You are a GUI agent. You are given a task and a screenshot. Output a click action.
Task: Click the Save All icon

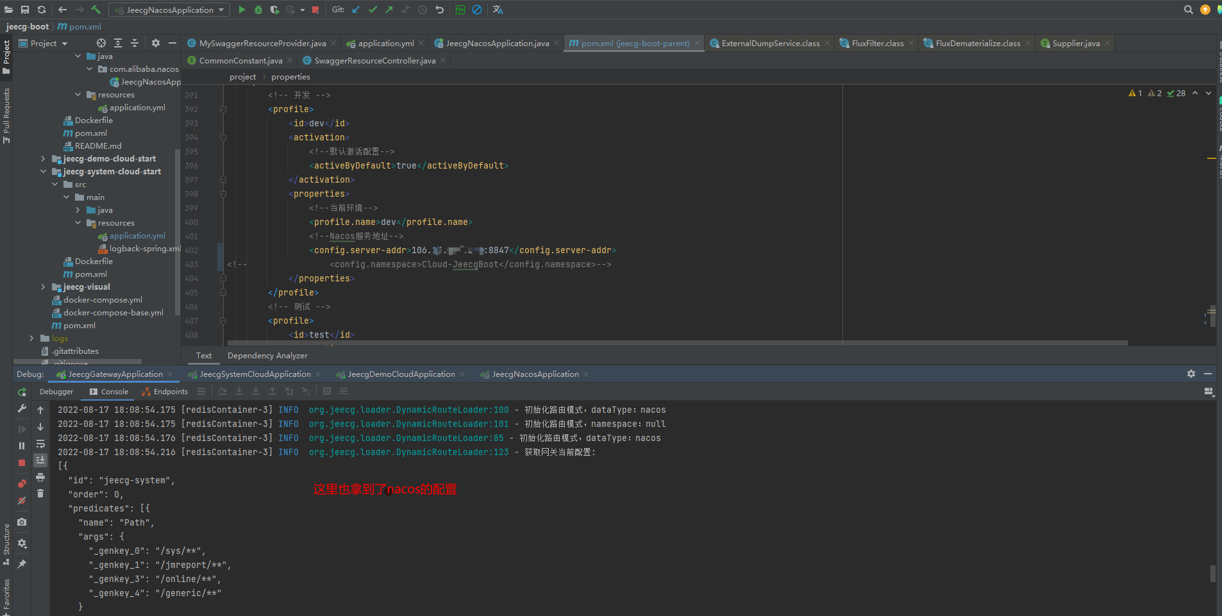pyautogui.click(x=25, y=10)
